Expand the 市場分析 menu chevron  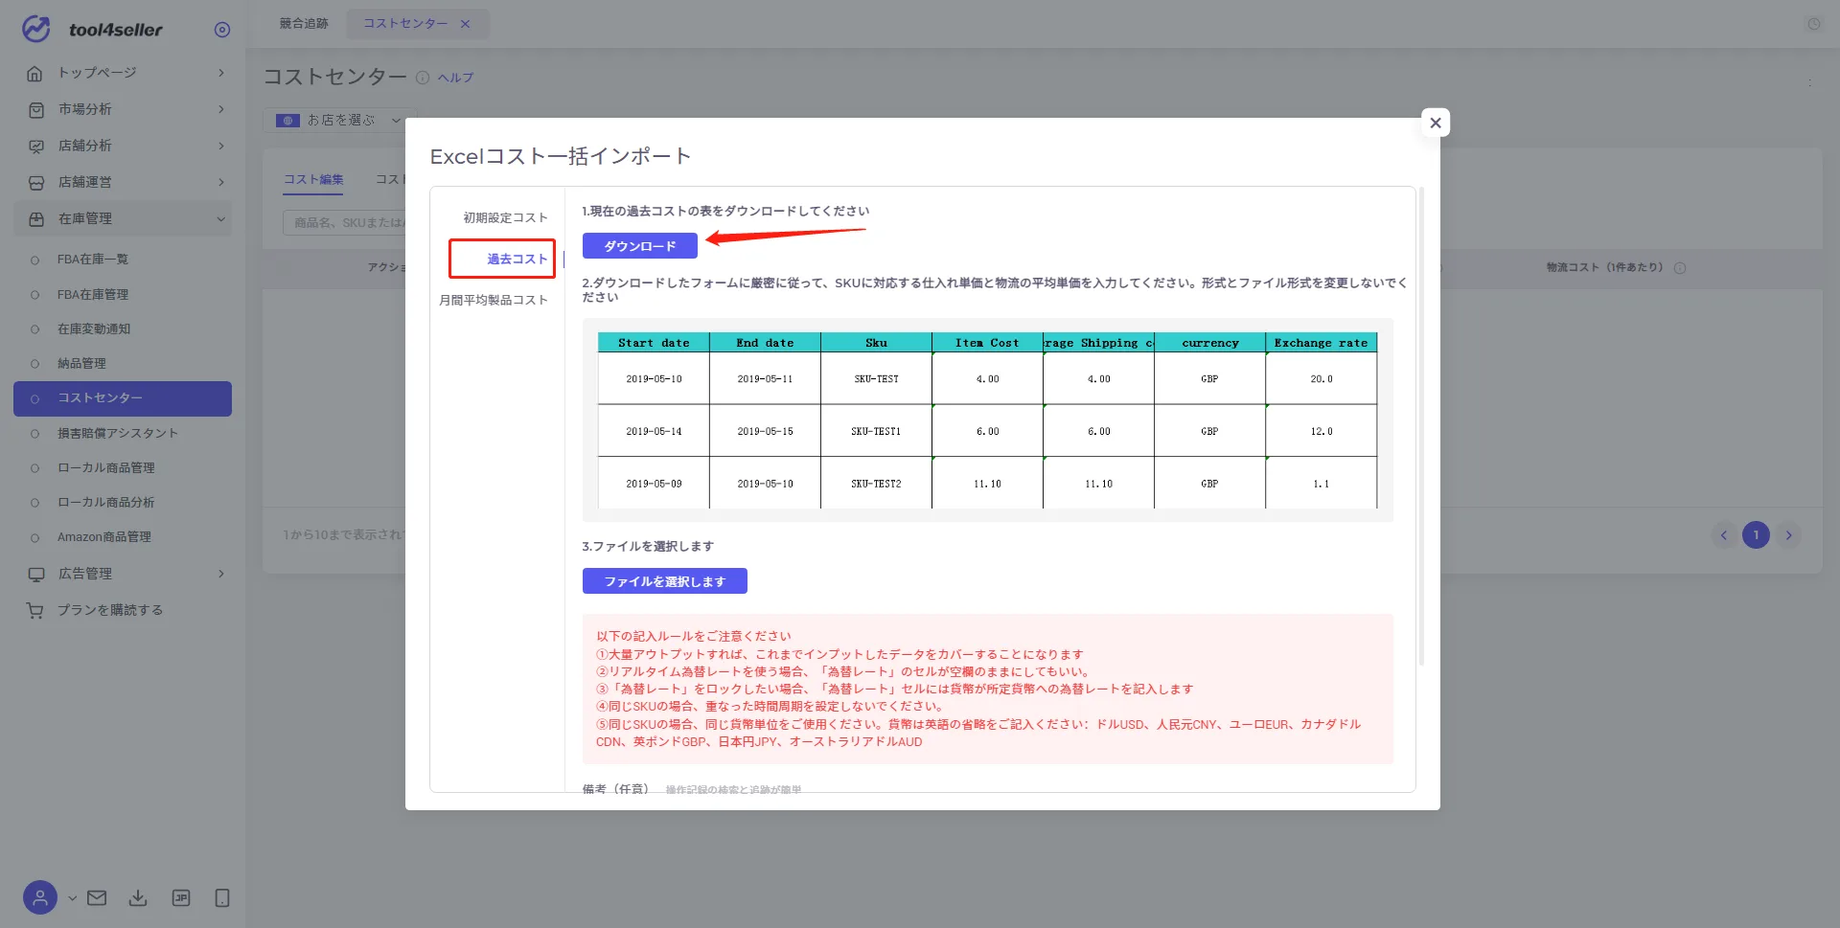tap(221, 109)
